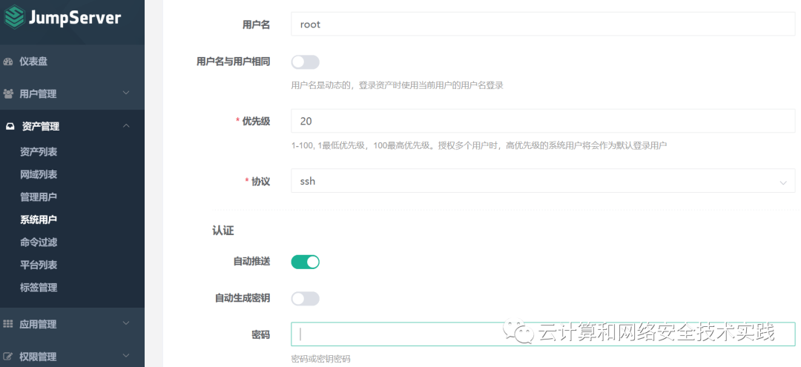Click the users icon beside 用户管理

[8, 94]
